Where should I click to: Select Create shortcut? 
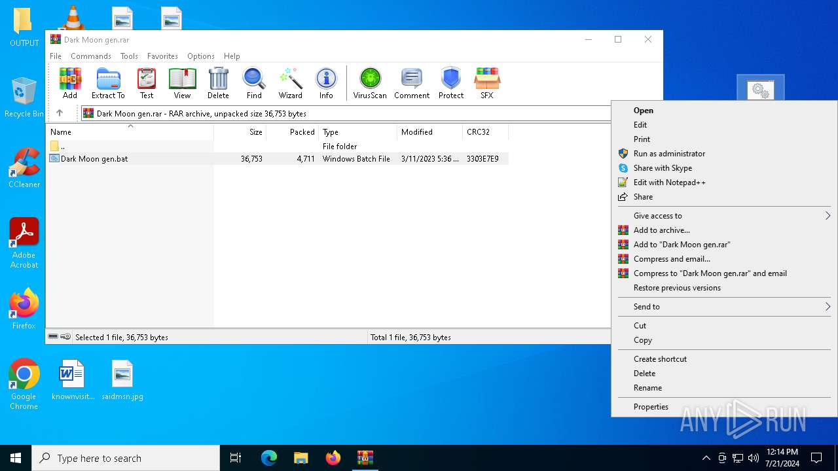(x=724, y=359)
